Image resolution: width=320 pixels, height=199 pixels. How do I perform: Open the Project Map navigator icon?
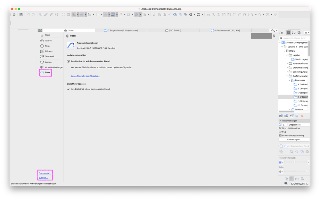pyautogui.click(x=281, y=33)
